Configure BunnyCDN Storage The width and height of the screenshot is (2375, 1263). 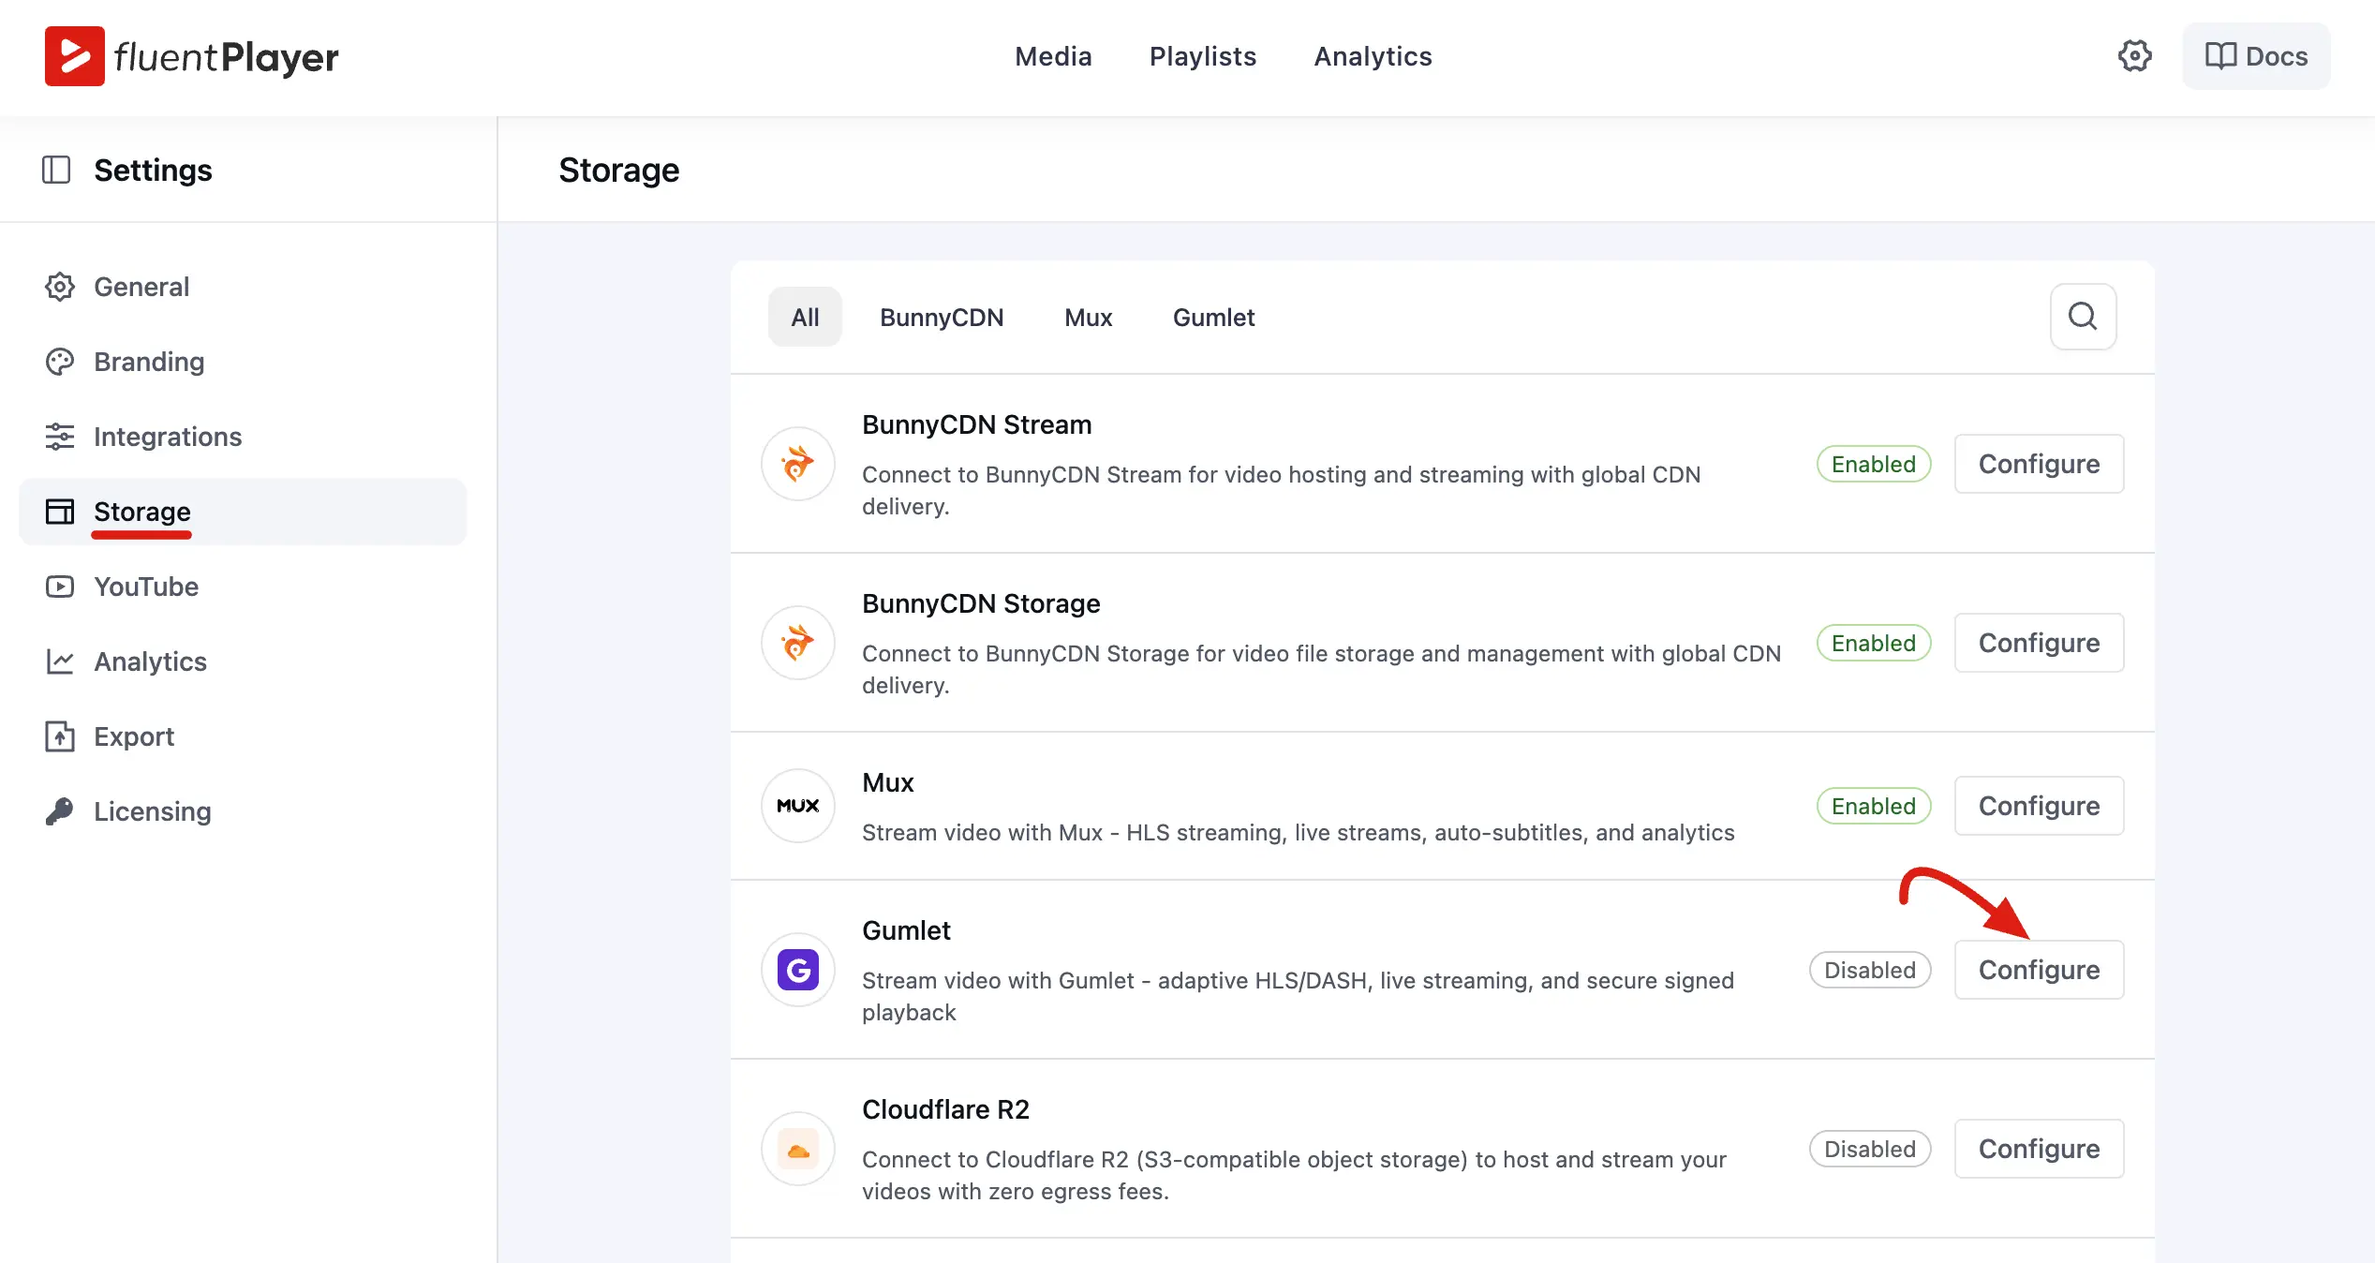[2039, 643]
